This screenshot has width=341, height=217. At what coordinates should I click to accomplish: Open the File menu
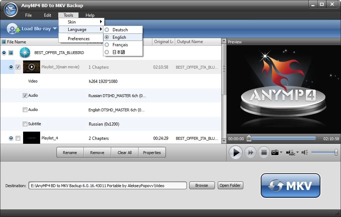pos(28,15)
